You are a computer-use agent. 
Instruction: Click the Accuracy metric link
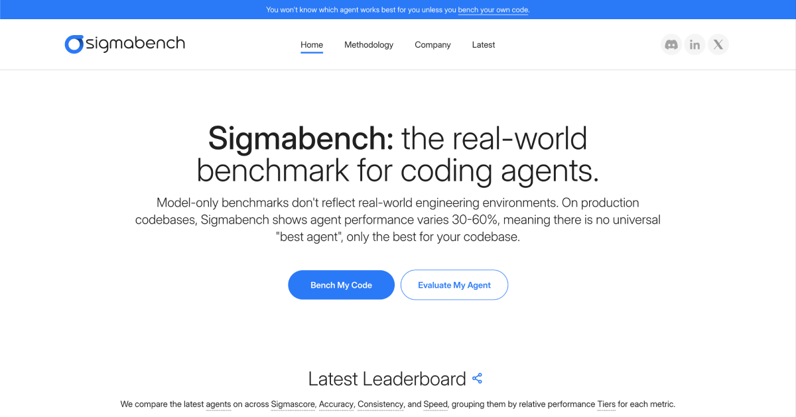[336, 404]
